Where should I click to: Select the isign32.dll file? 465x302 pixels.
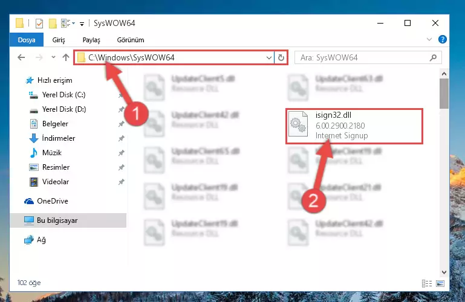point(354,126)
